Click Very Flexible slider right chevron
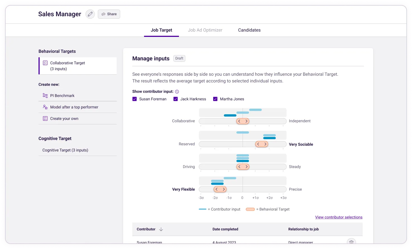The image size is (412, 249). pos(223,189)
